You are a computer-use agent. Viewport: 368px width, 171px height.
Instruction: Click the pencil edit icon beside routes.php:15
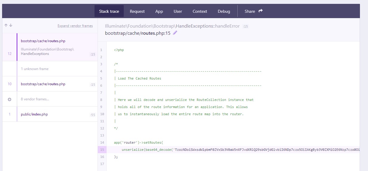[175, 33]
